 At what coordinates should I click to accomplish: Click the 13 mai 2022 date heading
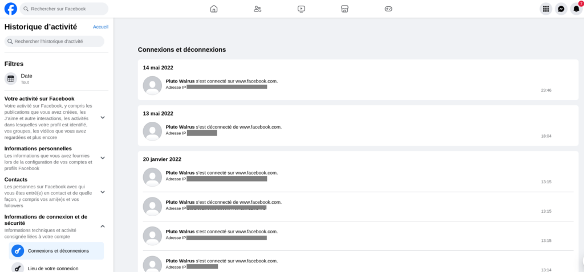pyautogui.click(x=158, y=113)
